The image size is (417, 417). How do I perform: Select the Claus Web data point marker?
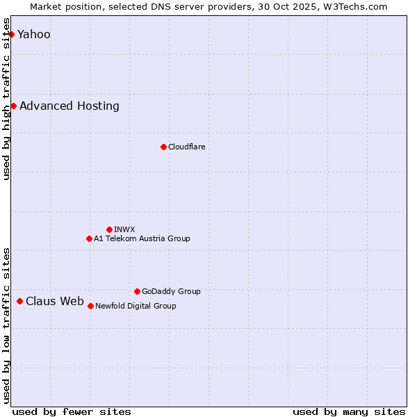tap(19, 301)
